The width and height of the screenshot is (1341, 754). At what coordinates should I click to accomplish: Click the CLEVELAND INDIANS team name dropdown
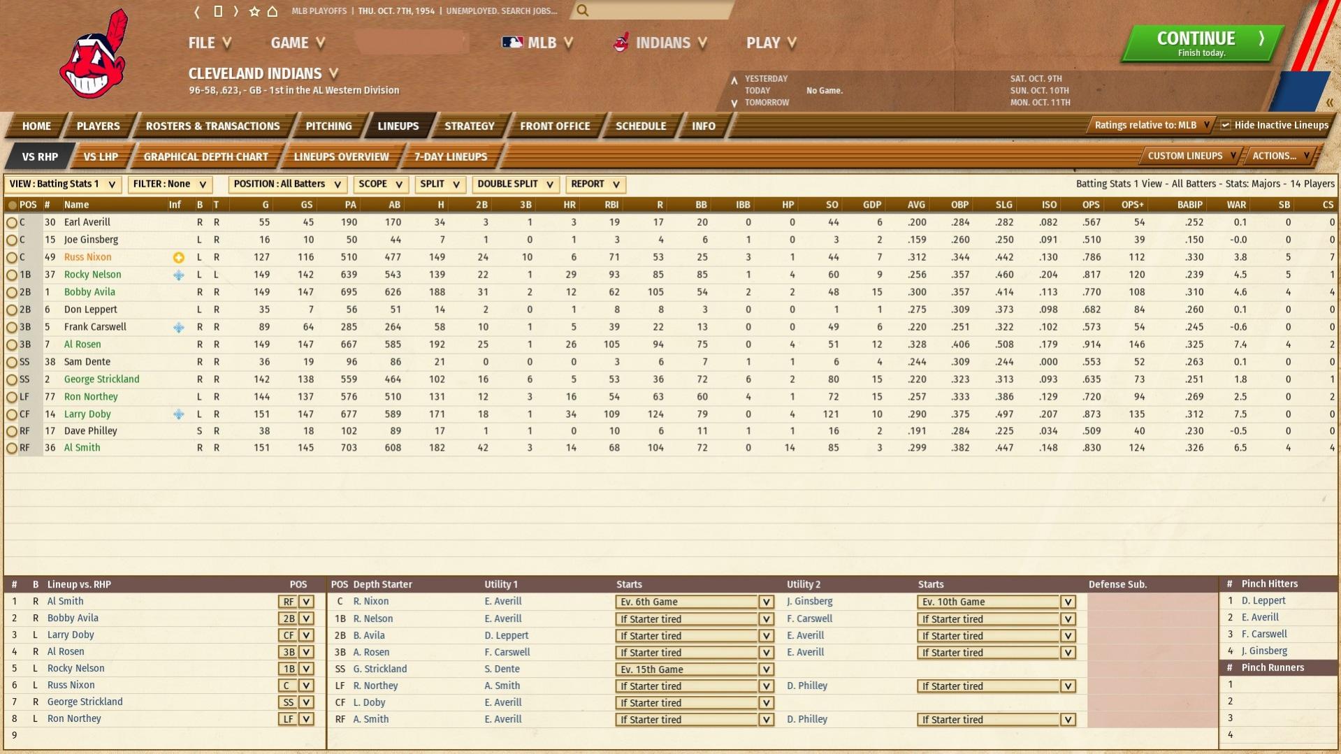pos(263,73)
